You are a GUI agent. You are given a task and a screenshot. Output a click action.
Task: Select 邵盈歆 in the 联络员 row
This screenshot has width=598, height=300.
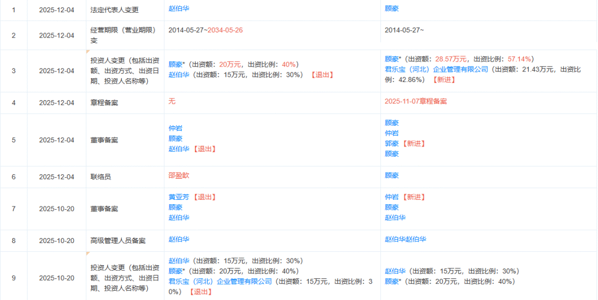pos(179,175)
